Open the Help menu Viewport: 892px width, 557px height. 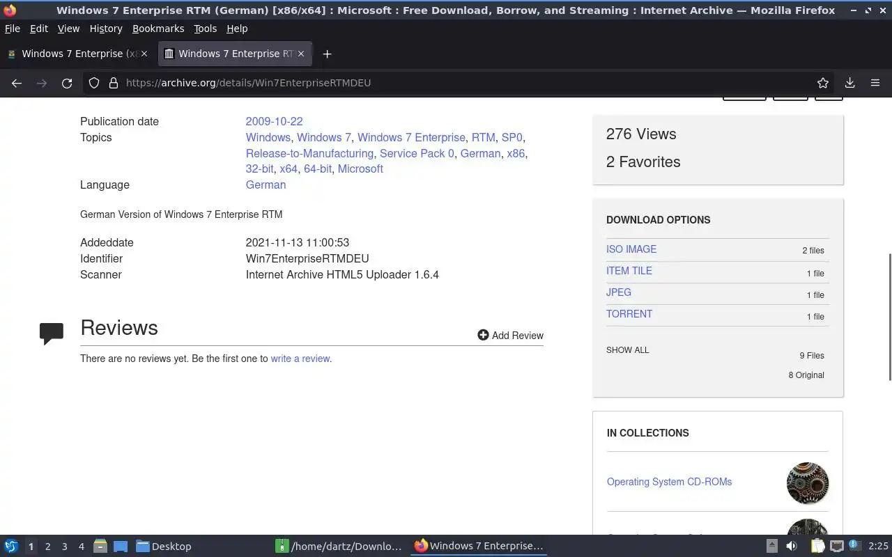(237, 29)
